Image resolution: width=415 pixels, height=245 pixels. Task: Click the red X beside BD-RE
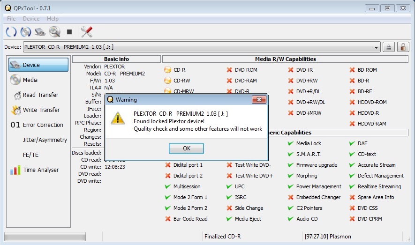tap(352, 91)
